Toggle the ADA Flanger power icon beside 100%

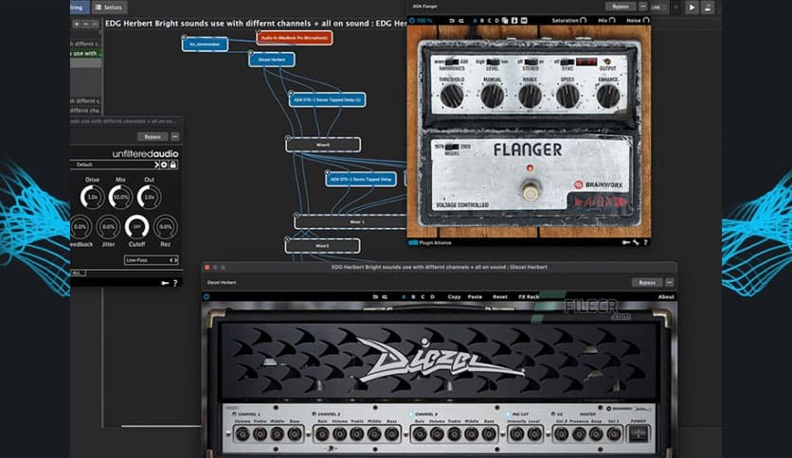point(412,21)
